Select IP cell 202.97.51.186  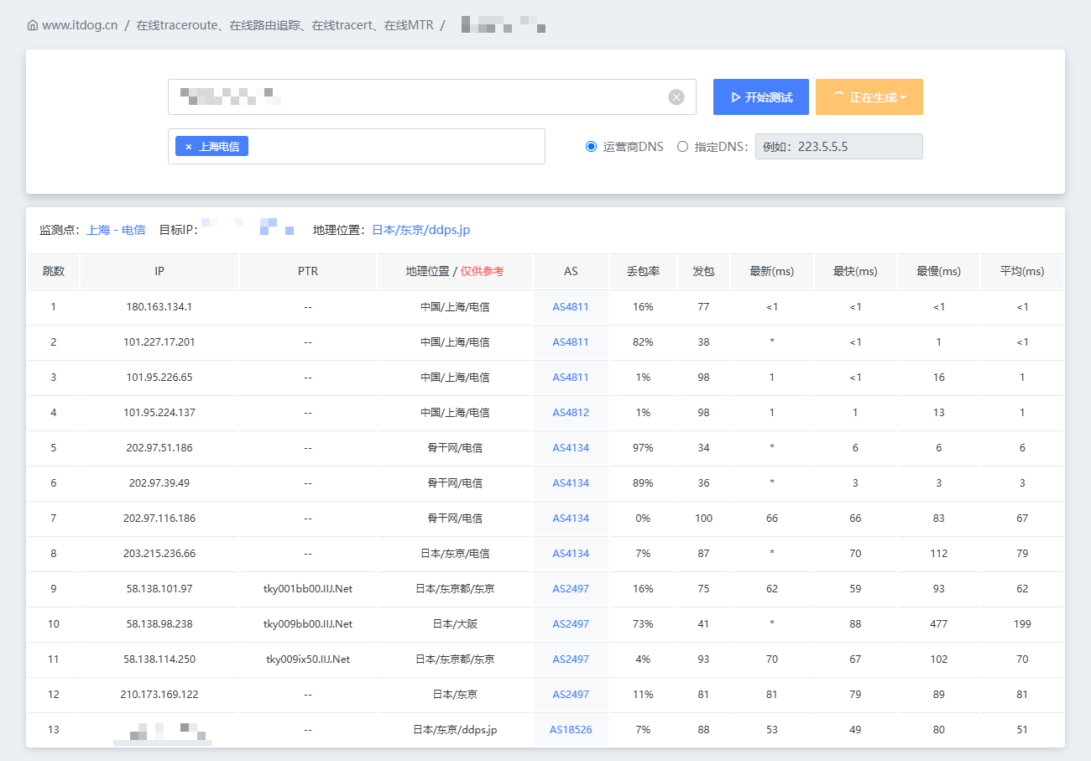tap(159, 448)
